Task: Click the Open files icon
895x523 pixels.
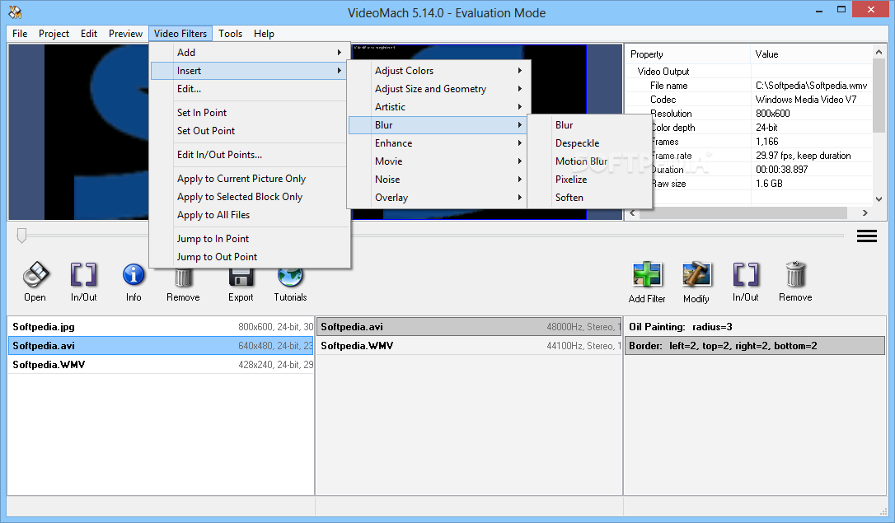Action: [35, 275]
